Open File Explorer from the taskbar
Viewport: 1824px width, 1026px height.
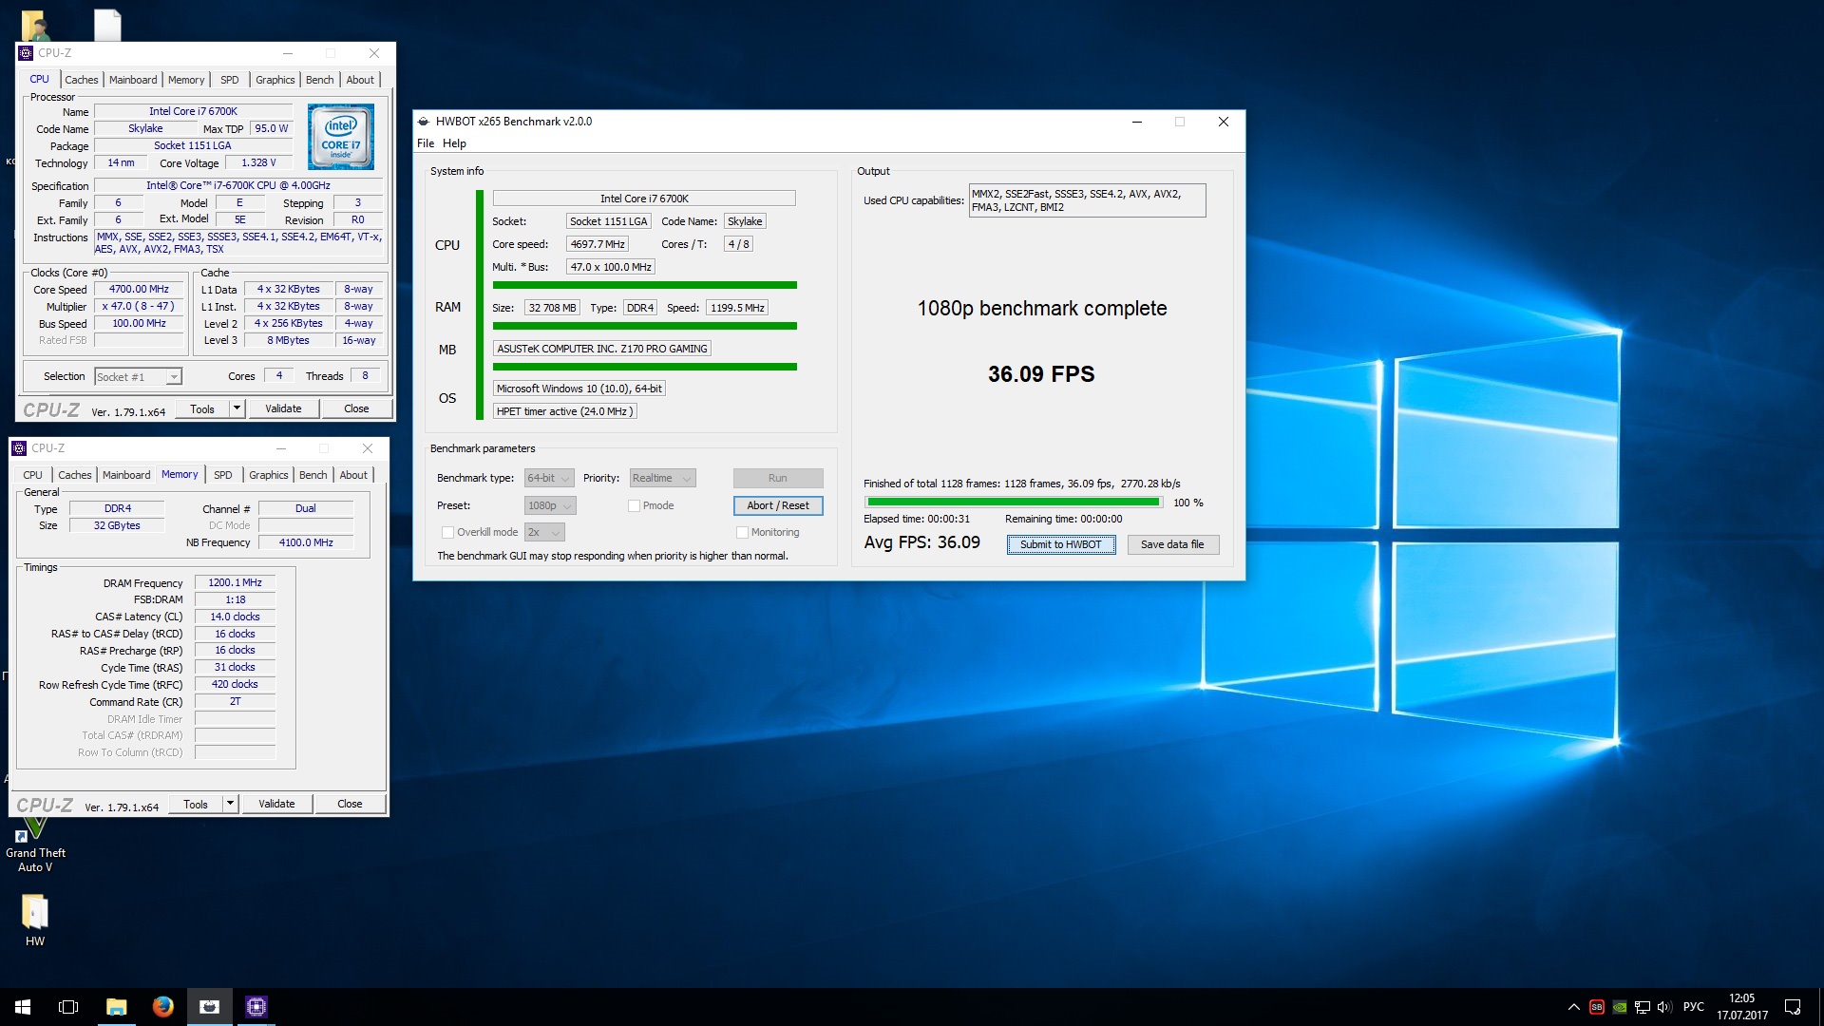[x=116, y=1007]
